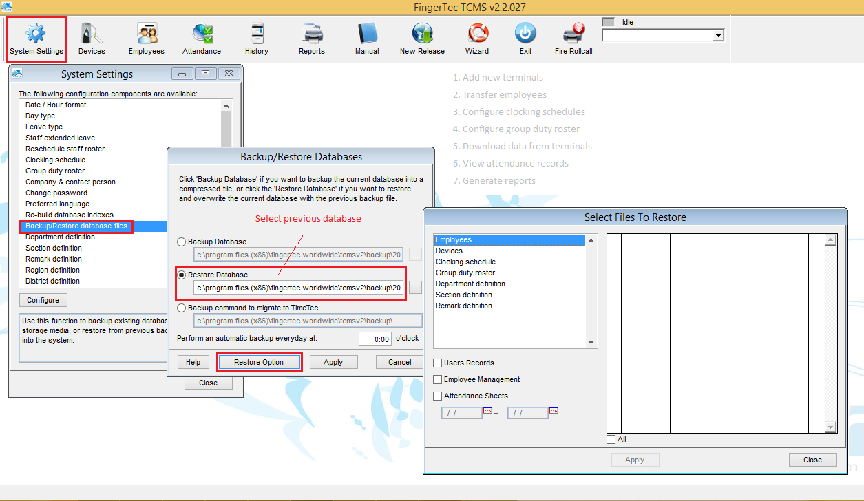Click the Attendance Sheets end date field
The image size is (864, 501).
coord(527,413)
